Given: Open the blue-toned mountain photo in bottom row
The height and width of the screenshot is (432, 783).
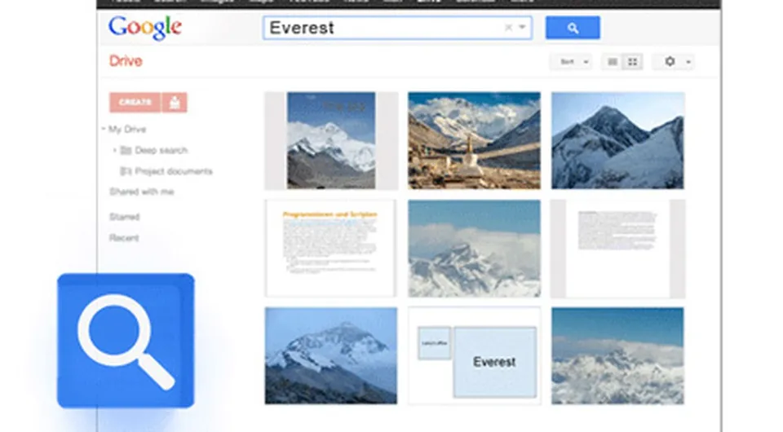Looking at the screenshot, I should point(331,355).
